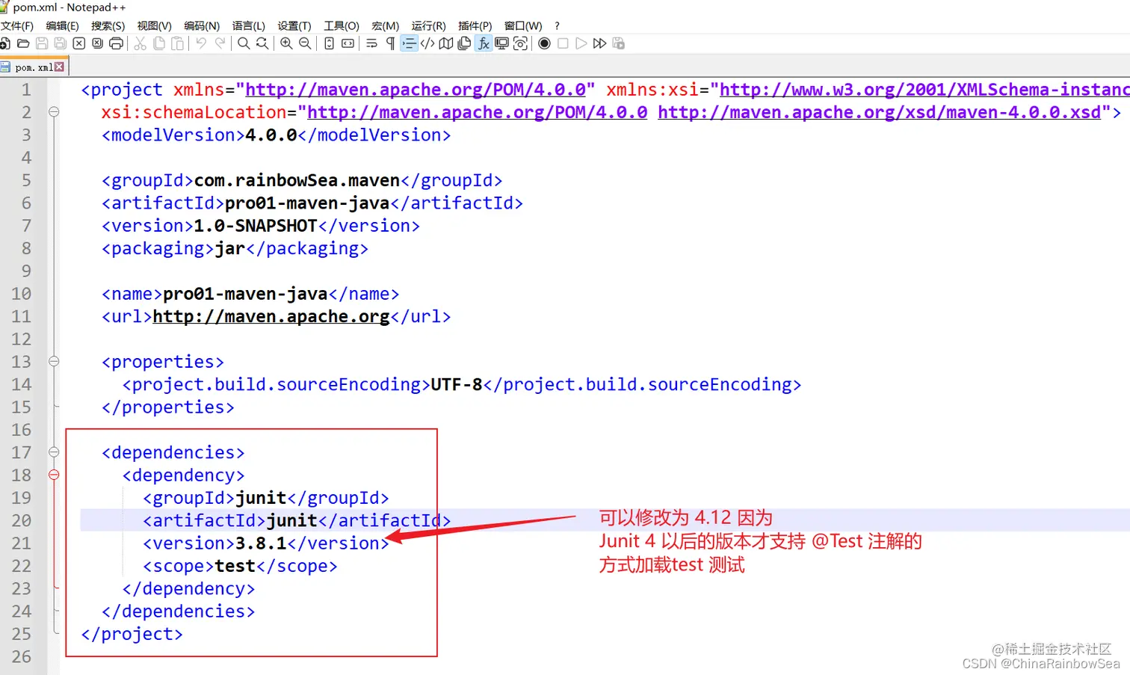Open the Document Map icon
Screen dimensions: 1130x675
[x=446, y=43]
